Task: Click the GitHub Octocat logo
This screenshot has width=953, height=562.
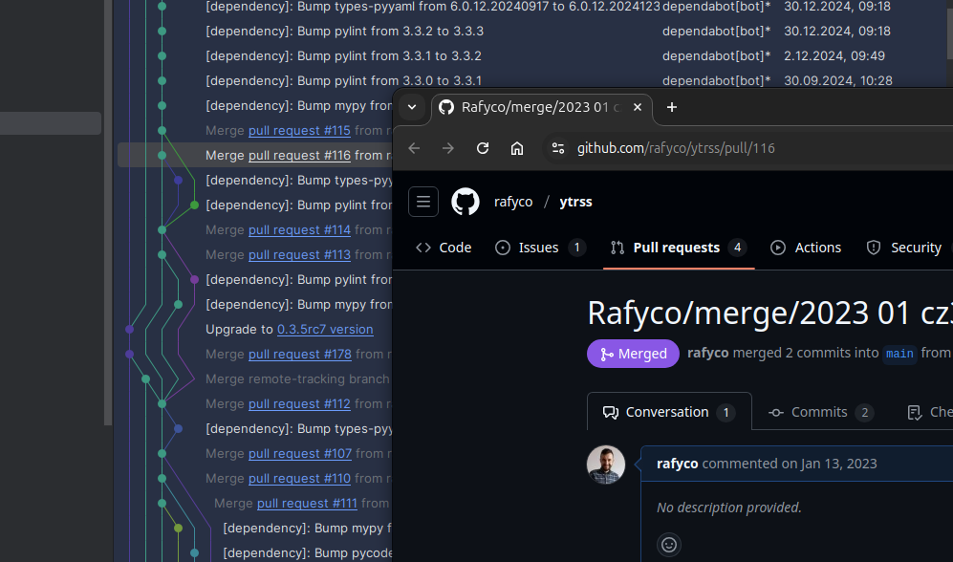Action: (x=466, y=202)
